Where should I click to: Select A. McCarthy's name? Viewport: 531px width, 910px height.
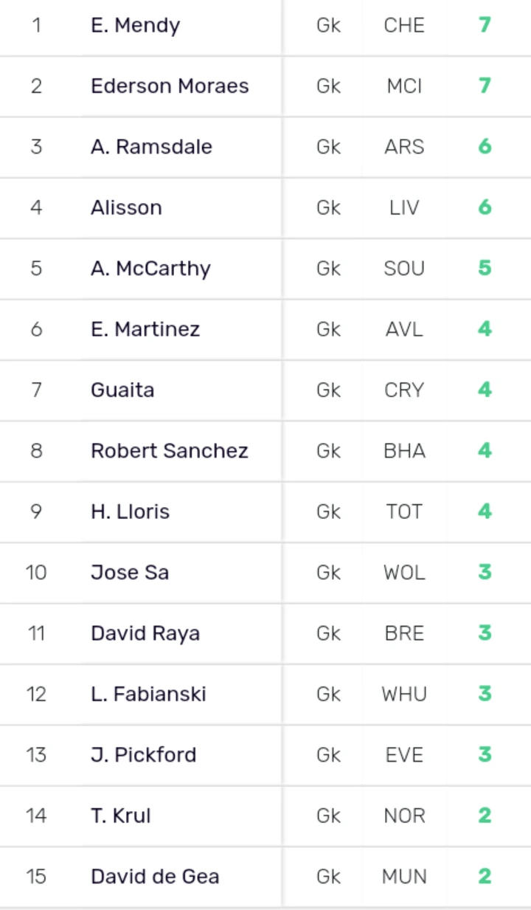[150, 268]
